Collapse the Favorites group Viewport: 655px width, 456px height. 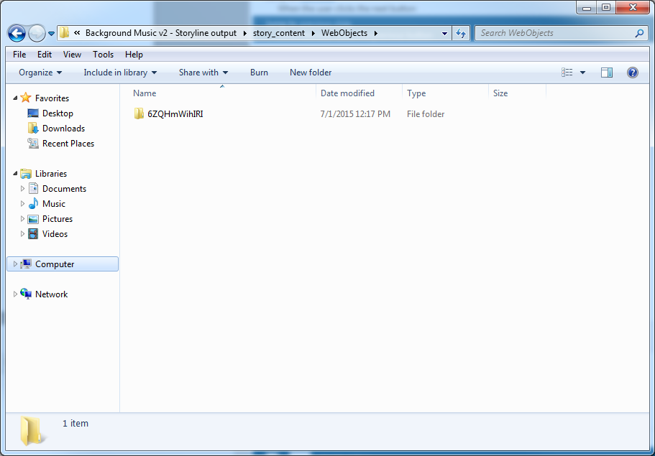[x=15, y=98]
